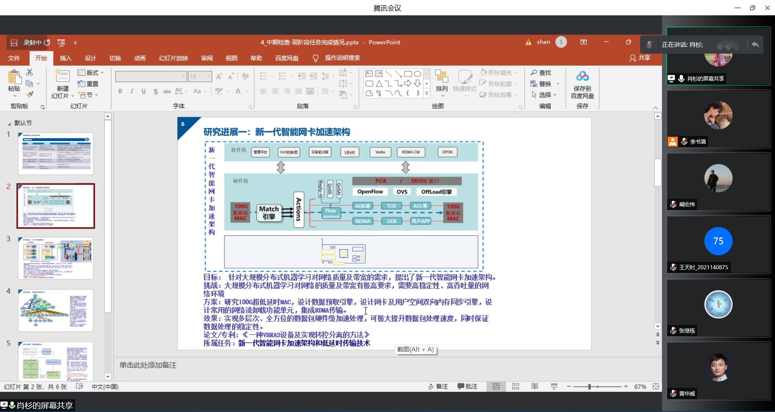The image size is (775, 412).
Task: Click the Center alignment icon
Action: pos(275,92)
